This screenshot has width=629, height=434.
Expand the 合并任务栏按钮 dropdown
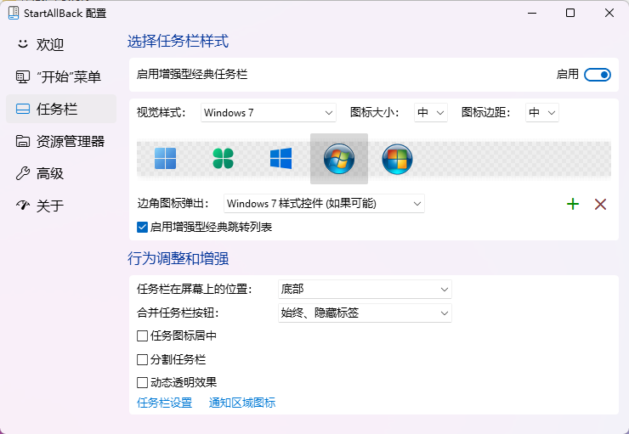(365, 313)
